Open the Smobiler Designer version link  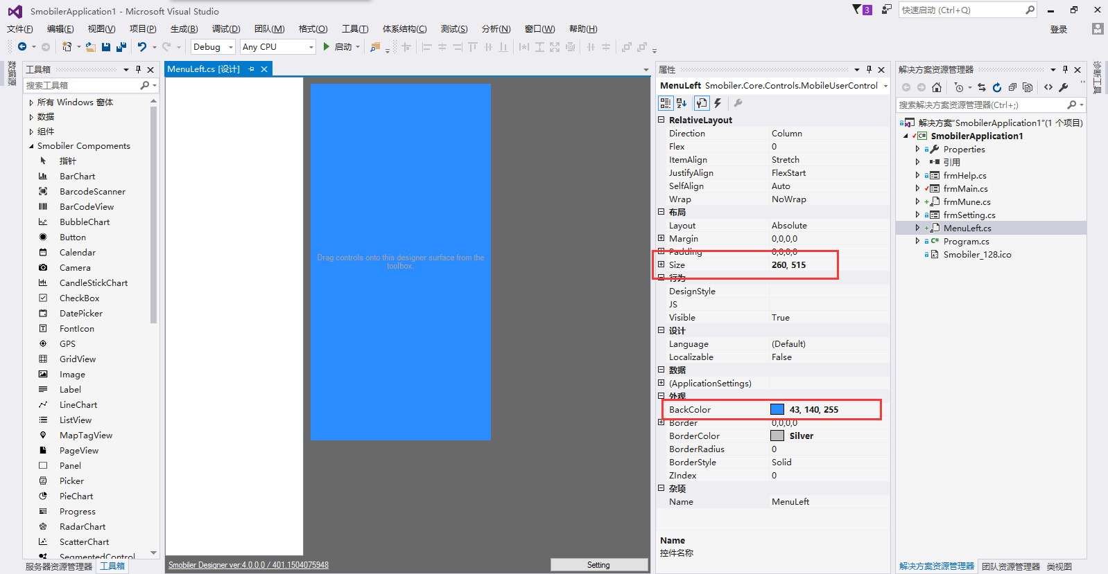point(248,565)
